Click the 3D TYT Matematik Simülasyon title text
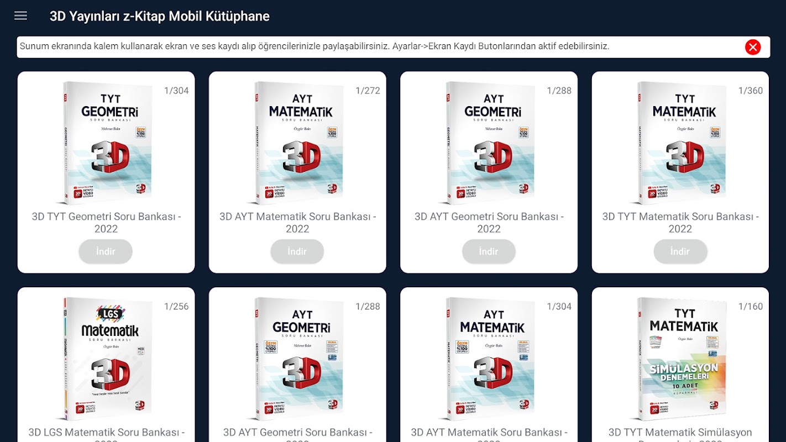Viewport: 786px width, 442px height. (x=680, y=436)
